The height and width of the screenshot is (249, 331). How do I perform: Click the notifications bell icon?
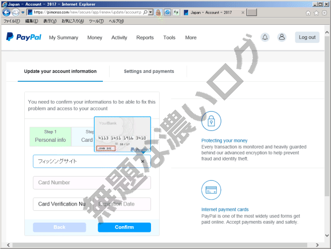265,37
